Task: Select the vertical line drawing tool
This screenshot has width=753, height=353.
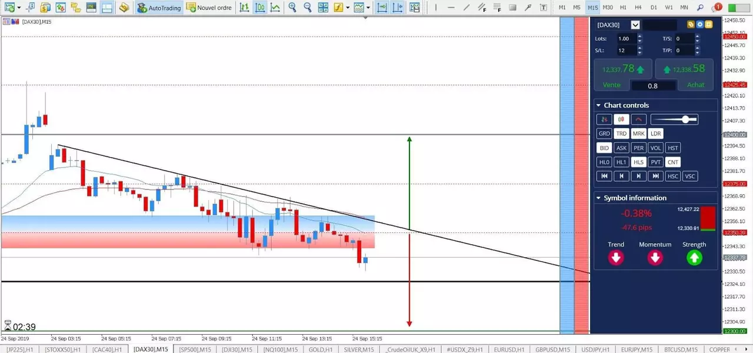Action: (x=436, y=8)
